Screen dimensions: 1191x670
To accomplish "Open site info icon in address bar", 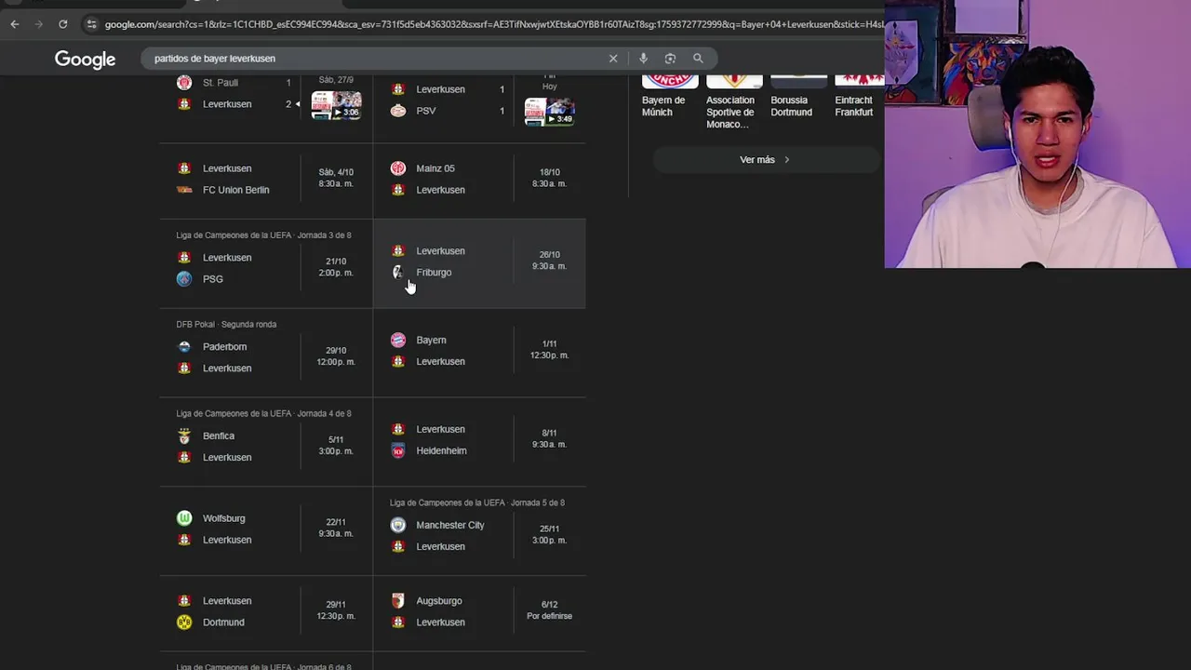I will (x=91, y=24).
